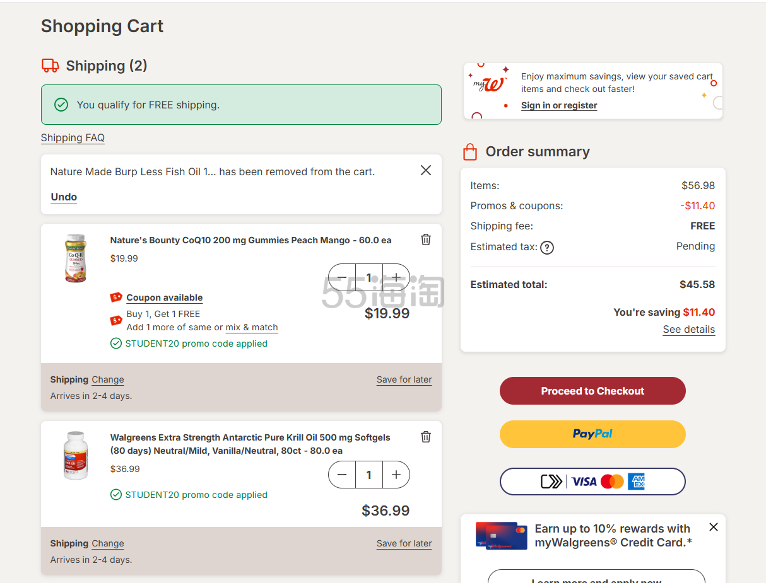Screen dimensions: 766x583
Task: Click the CoQ10 Gummies quantity field
Action: pos(369,277)
